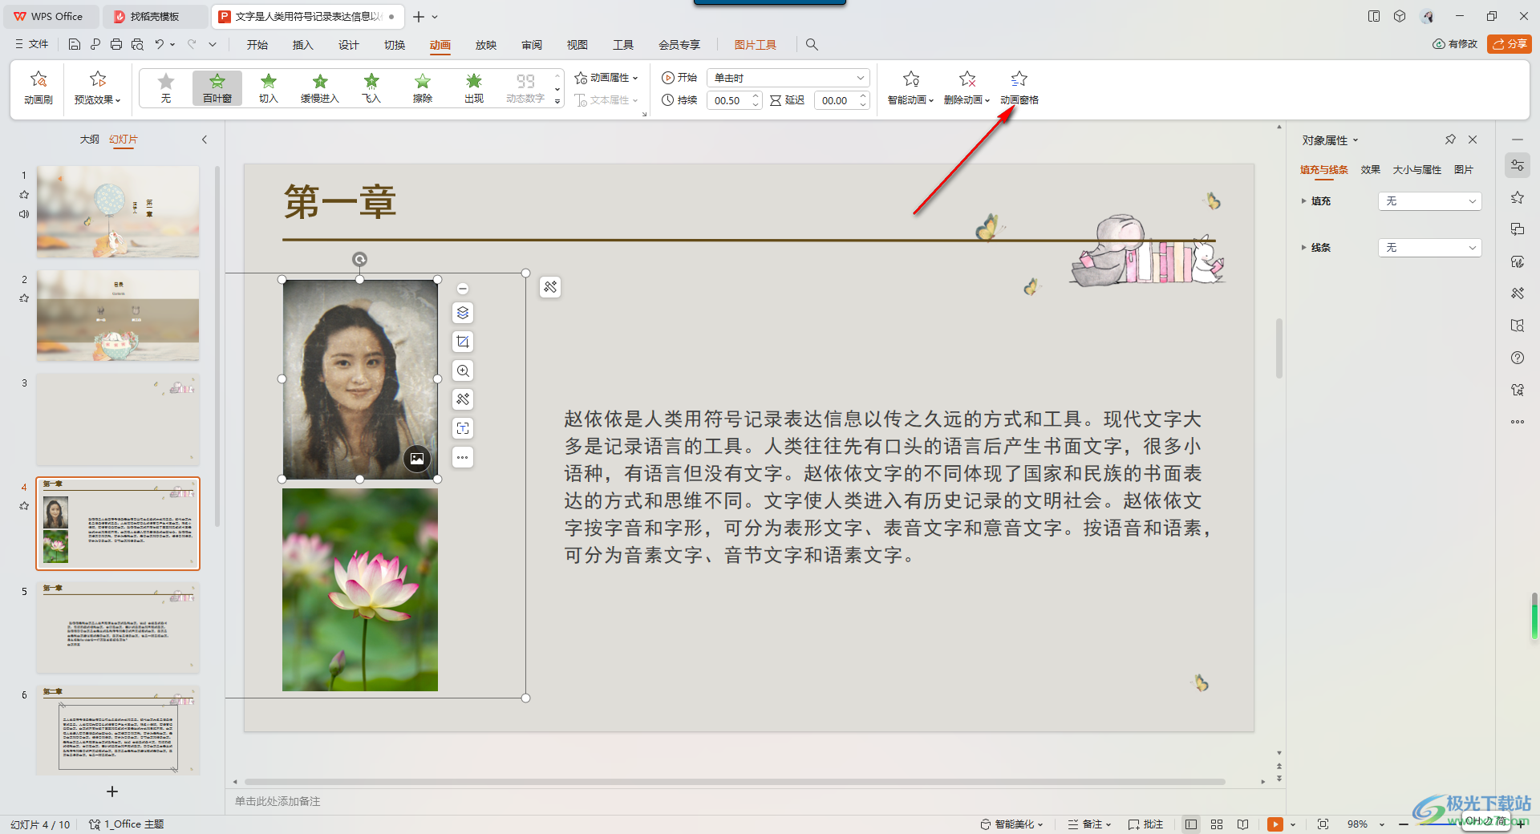Switch to slide sorter grid view
1540x834 pixels.
click(x=1217, y=824)
